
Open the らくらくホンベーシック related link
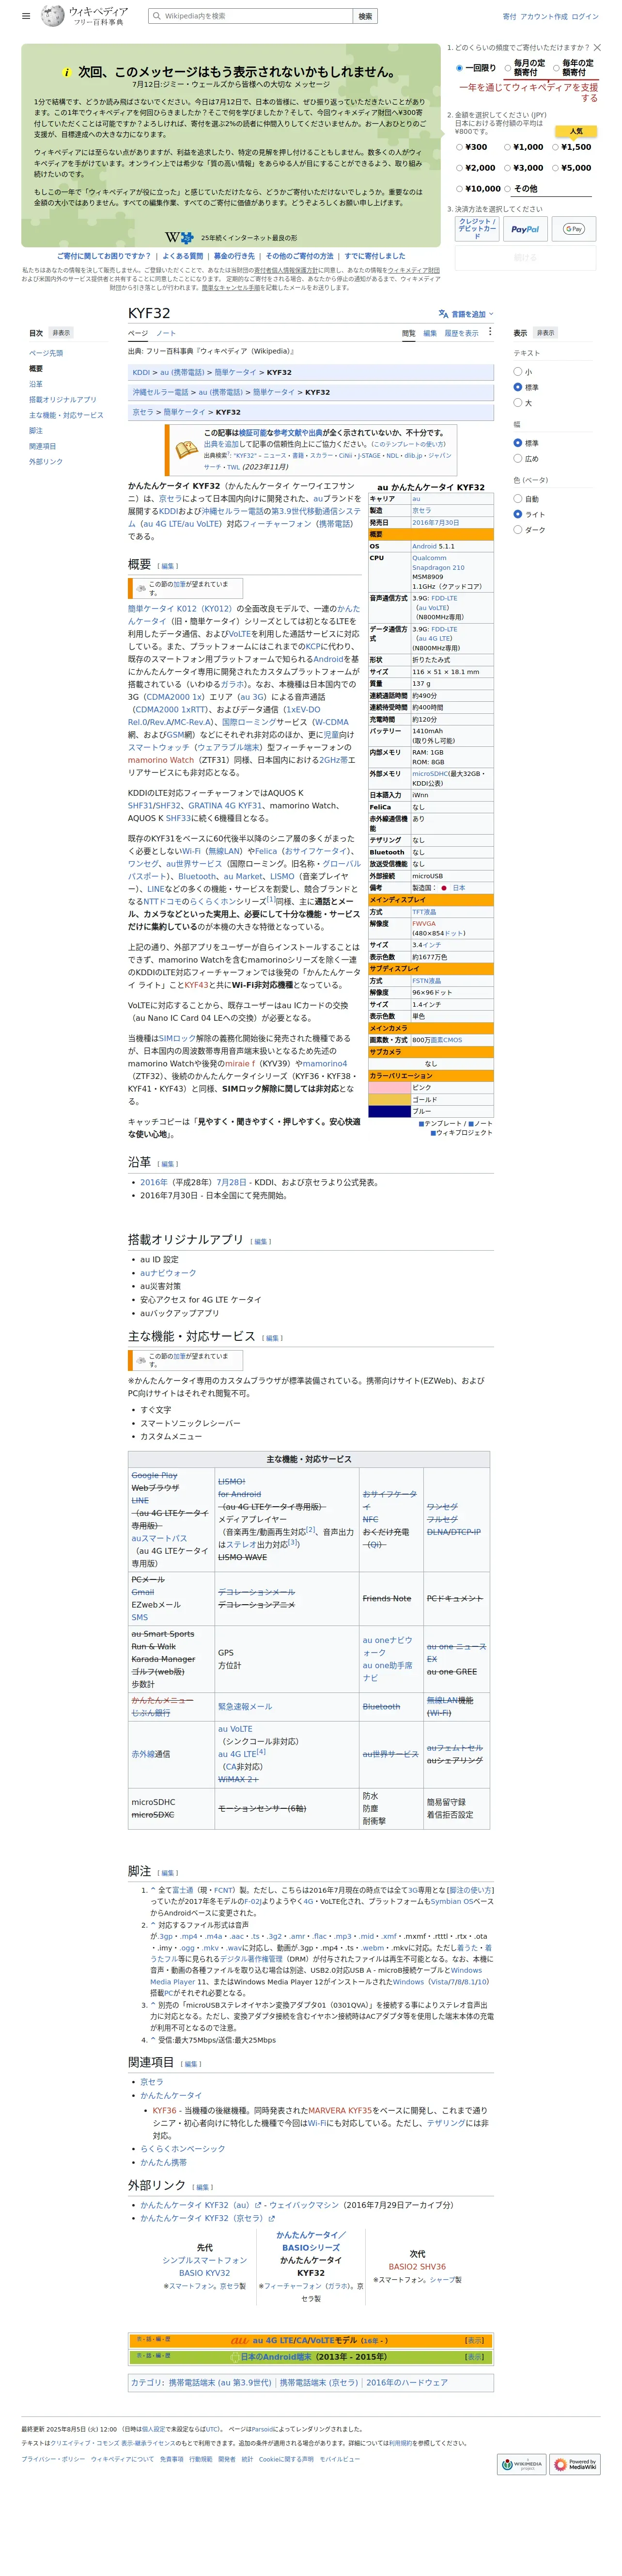coord(183,2148)
